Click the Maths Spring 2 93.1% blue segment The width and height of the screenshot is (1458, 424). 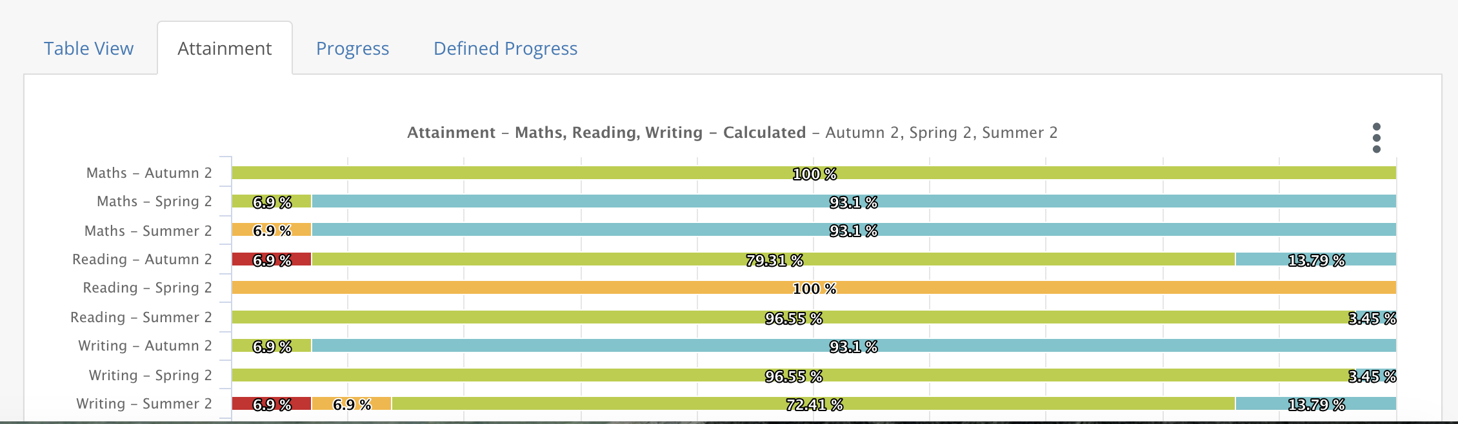point(854,201)
